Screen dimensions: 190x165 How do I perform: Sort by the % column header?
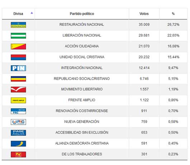tap(173, 14)
